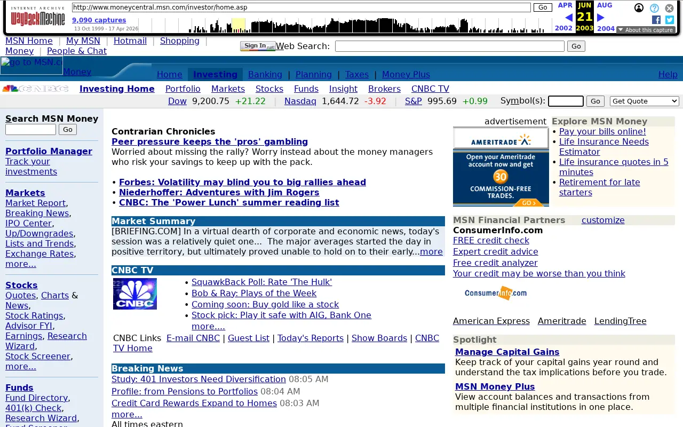The image size is (683, 427).
Task: Open the user account icon in Wayback toolbar
Action: coord(639,8)
